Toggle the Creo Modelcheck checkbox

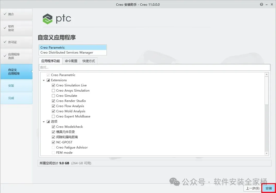click(53, 127)
